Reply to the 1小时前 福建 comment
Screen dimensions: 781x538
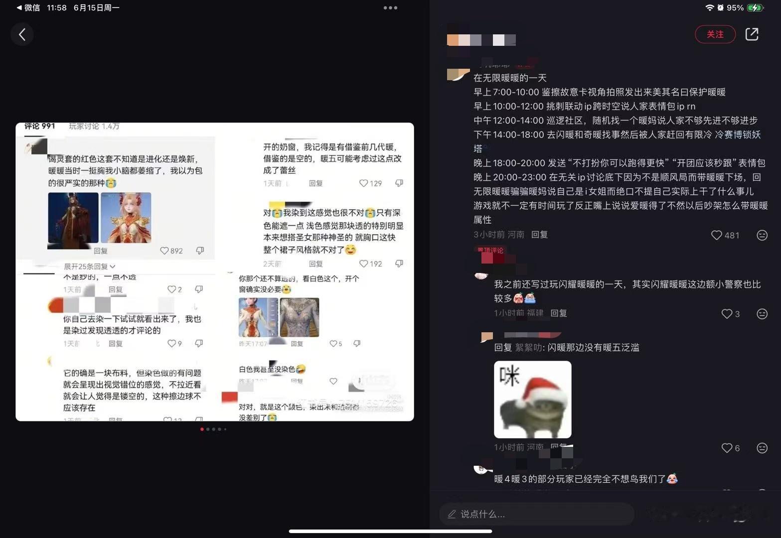coord(559,313)
